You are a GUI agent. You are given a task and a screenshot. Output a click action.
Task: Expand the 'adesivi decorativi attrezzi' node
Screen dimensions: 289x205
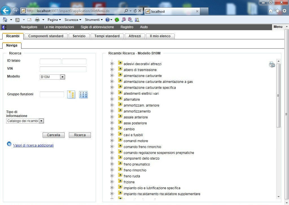(112, 64)
